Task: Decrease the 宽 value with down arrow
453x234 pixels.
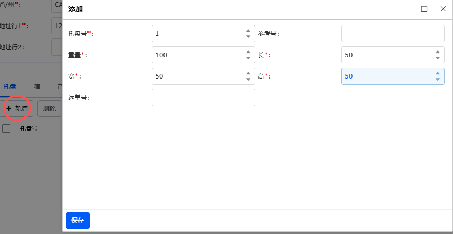Action: click(x=248, y=79)
